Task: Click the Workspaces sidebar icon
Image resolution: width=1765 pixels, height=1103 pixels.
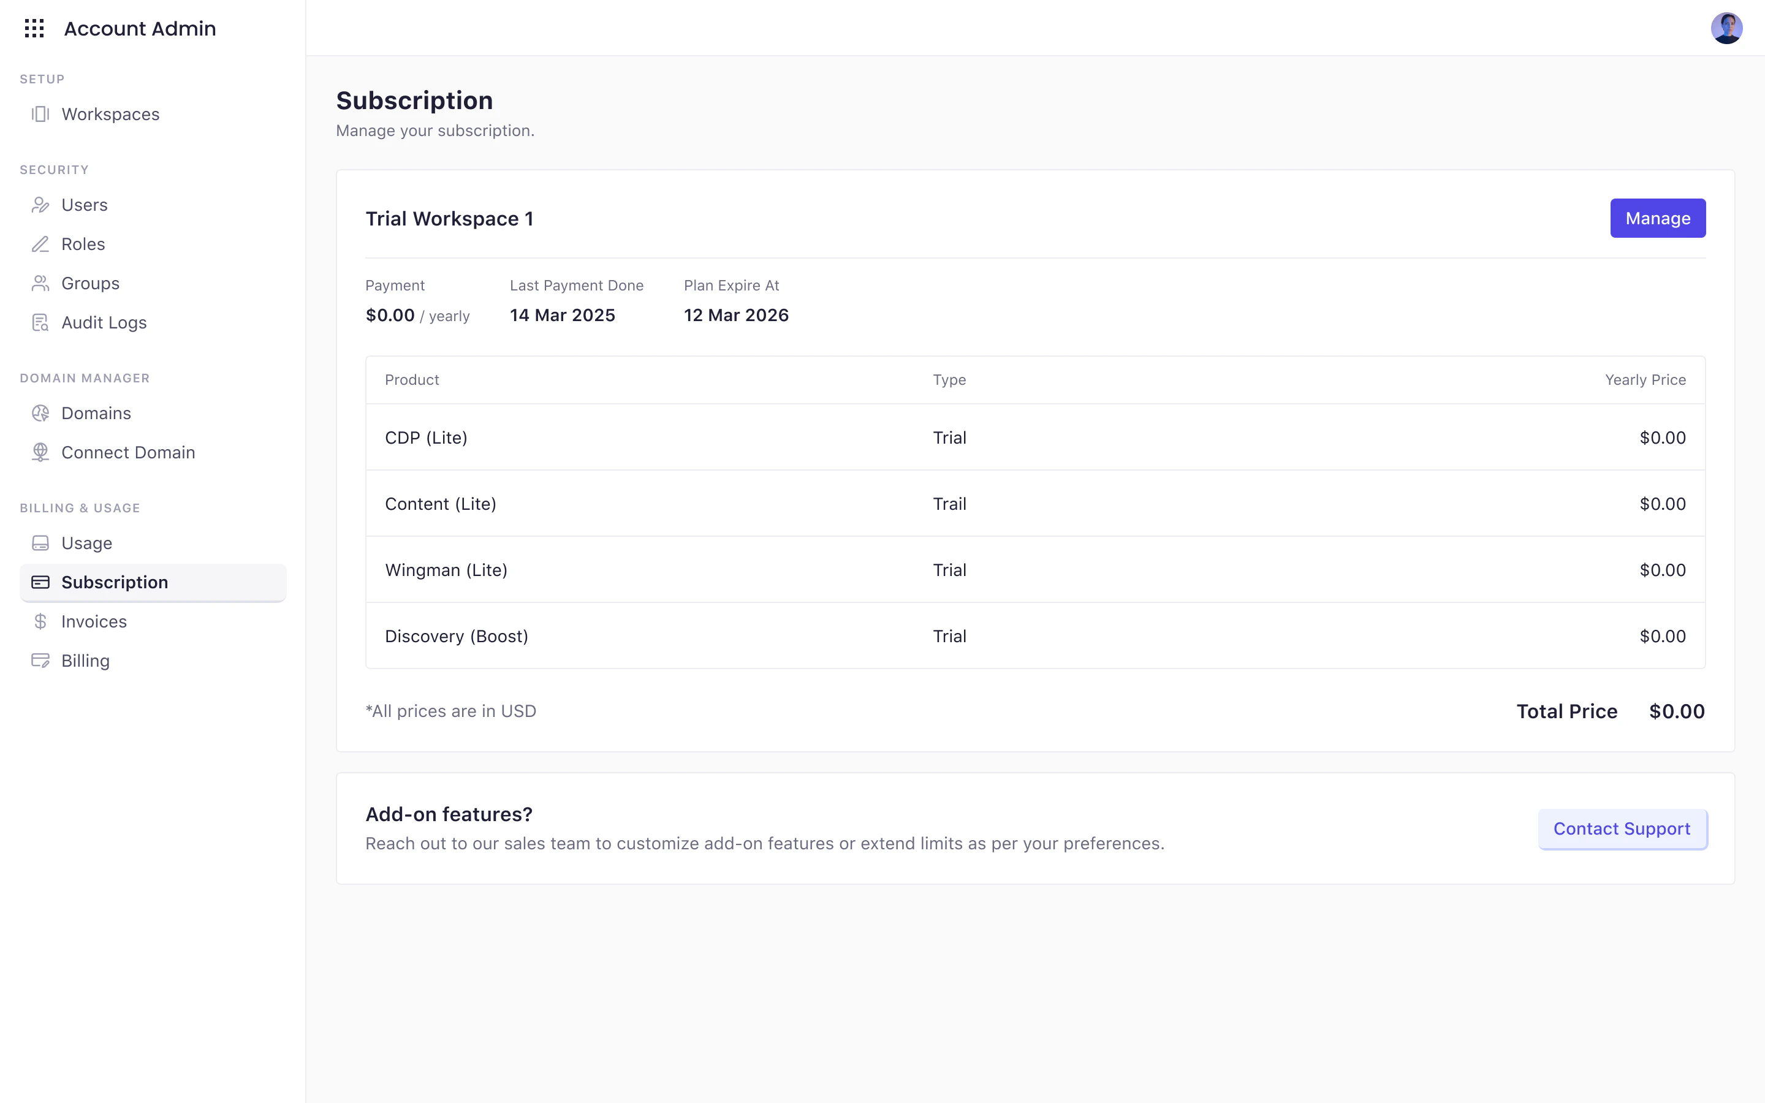Action: [40, 114]
